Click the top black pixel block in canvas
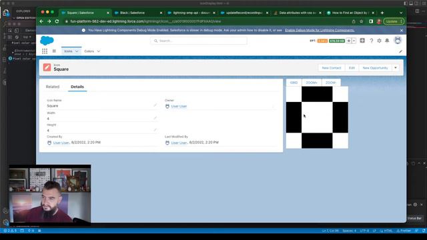 [x=317, y=94]
